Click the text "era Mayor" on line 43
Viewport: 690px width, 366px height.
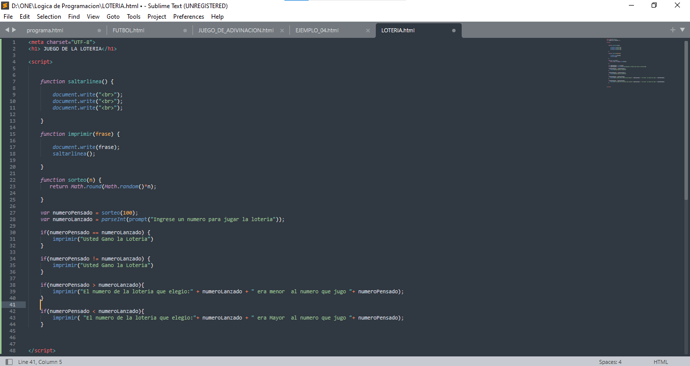click(271, 318)
